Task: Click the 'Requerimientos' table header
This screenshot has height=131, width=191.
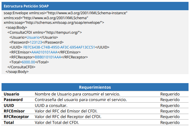Action: click(x=95, y=87)
